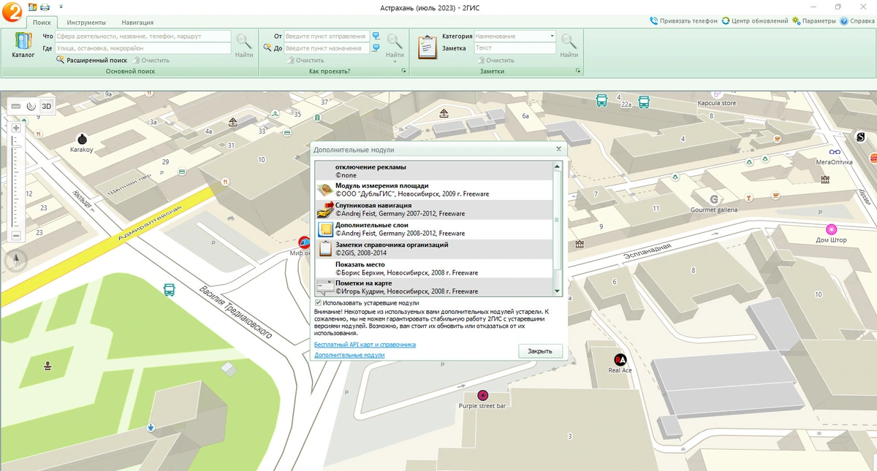877x471 pixels.
Task: Click Очистить in the Как проехать group
Action: pos(305,60)
